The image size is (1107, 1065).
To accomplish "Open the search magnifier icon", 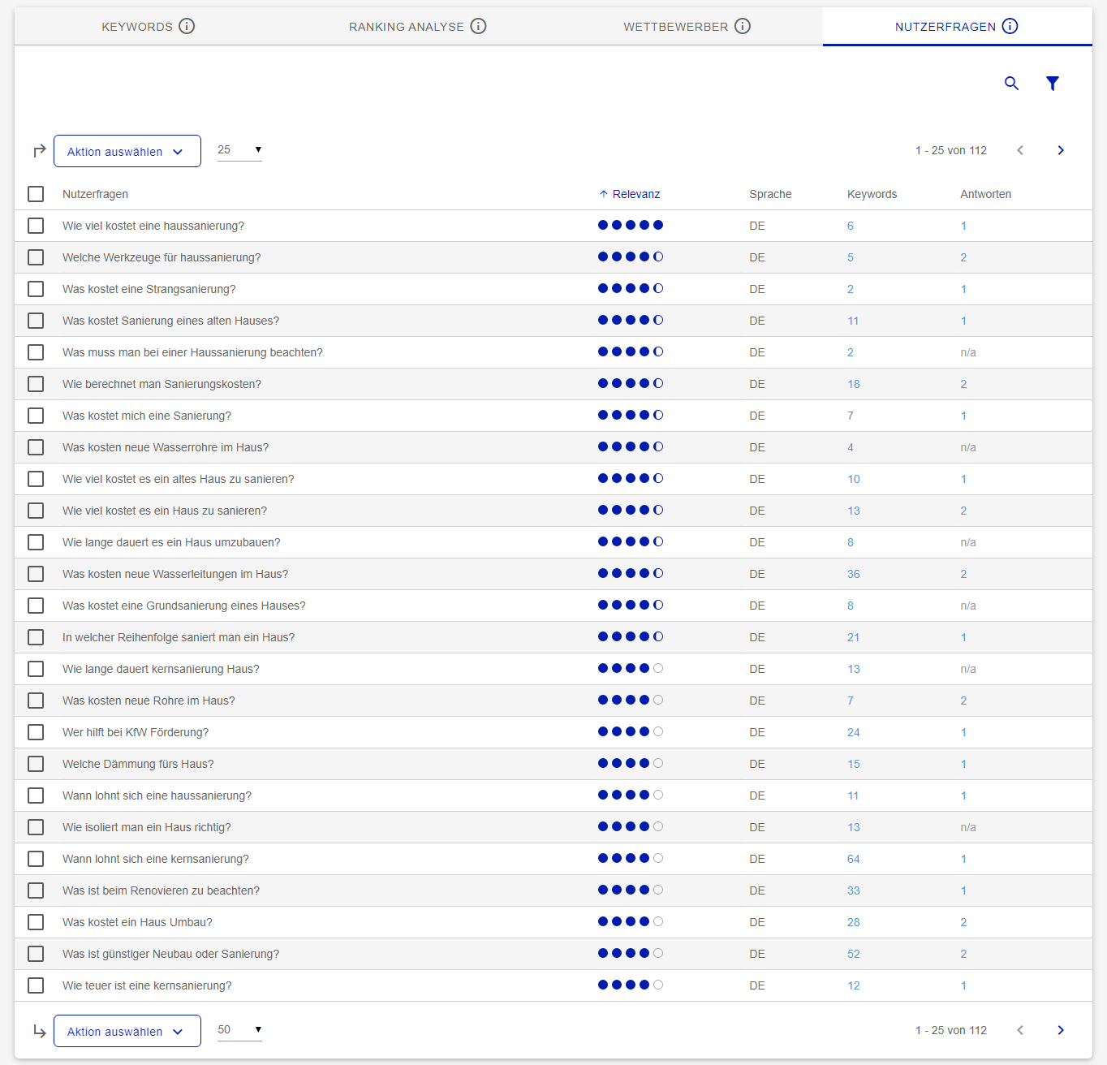I will pyautogui.click(x=1011, y=83).
